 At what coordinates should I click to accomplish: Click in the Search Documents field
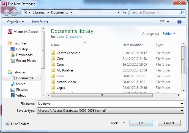coord(155,12)
